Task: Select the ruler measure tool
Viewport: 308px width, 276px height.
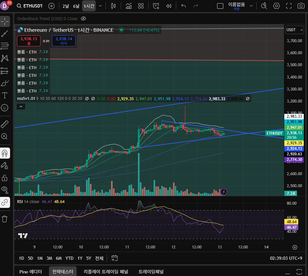Action: (5, 124)
